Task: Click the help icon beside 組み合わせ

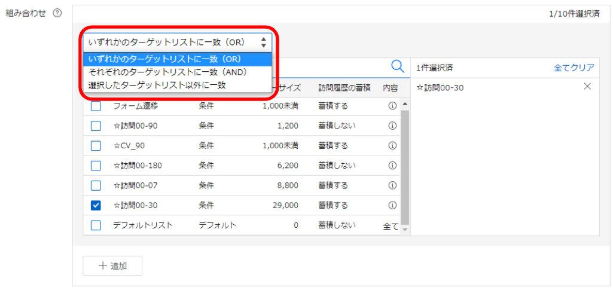Action: pyautogui.click(x=57, y=13)
